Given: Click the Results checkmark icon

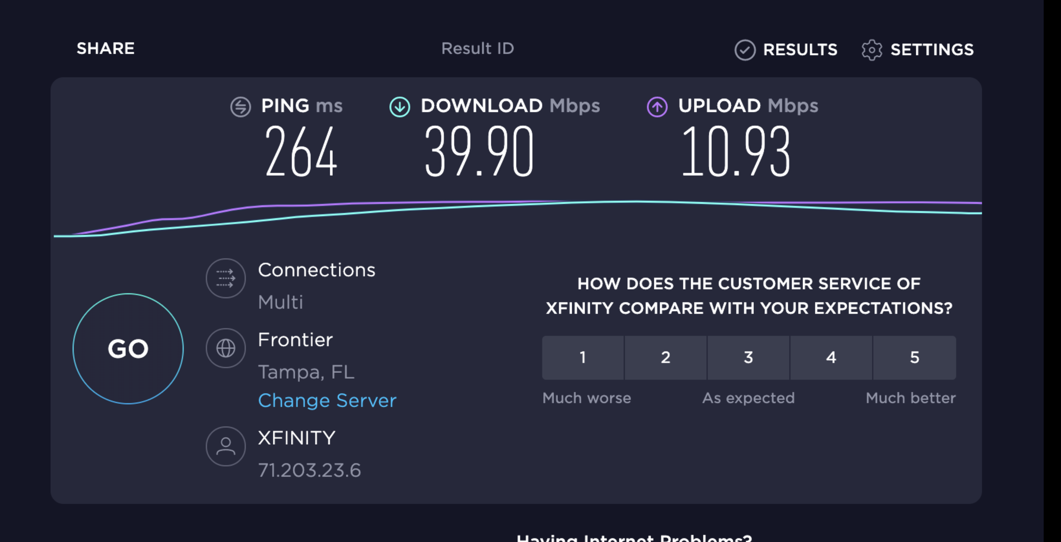Looking at the screenshot, I should coord(745,50).
